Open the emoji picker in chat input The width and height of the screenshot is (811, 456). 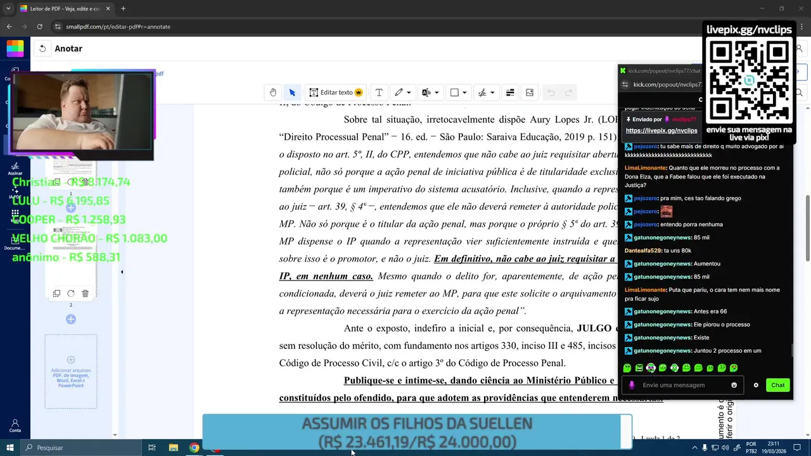point(734,385)
